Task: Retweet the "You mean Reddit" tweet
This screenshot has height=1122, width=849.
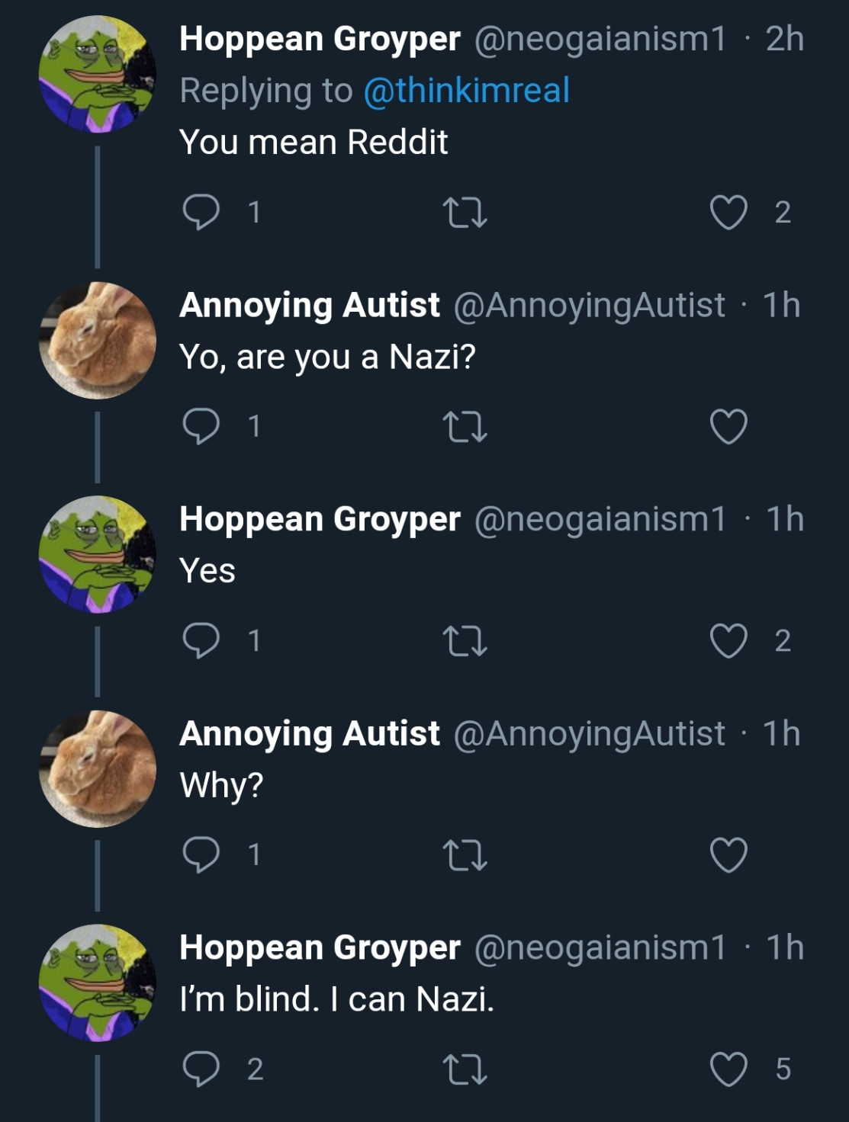Action: coord(465,212)
